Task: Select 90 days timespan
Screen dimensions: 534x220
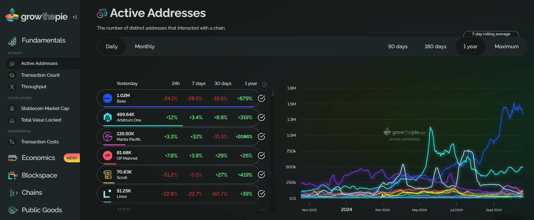Action: (398, 47)
